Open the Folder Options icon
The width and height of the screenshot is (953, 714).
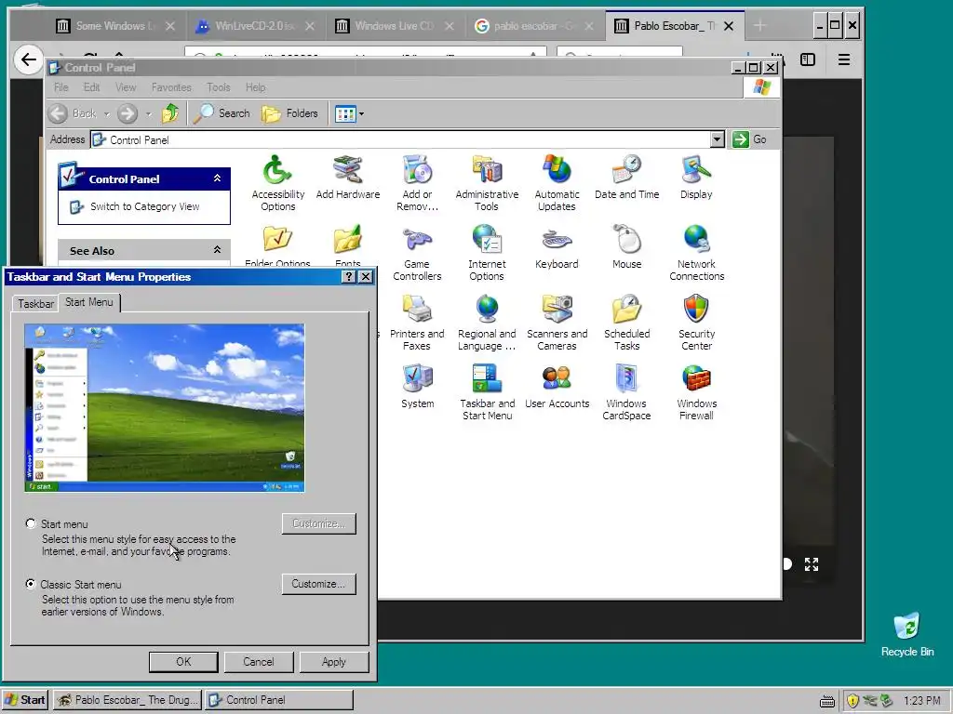click(277, 245)
